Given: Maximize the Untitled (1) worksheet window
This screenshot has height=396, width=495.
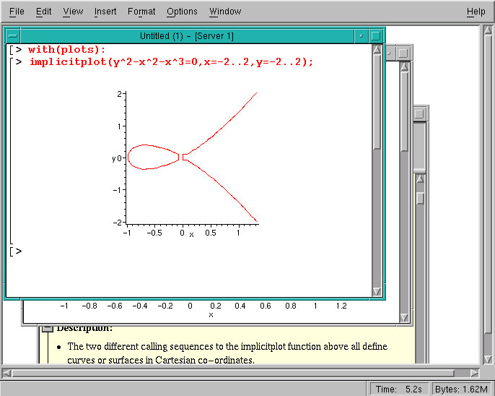Looking at the screenshot, I should [376, 35].
